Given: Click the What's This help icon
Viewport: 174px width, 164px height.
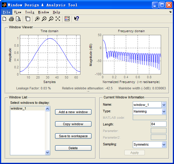Looking at the screenshot, I should (x=76, y=19).
